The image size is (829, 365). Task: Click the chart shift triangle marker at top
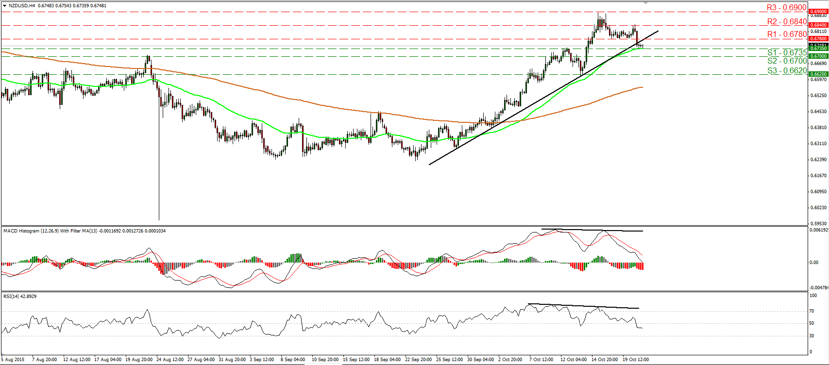645,3
